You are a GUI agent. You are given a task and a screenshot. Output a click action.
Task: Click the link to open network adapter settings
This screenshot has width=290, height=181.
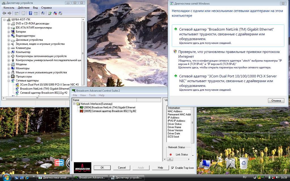(x=225, y=68)
